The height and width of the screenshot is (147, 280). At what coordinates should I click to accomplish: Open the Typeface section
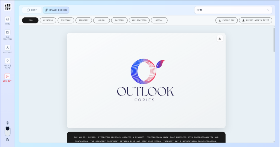[x=66, y=20]
